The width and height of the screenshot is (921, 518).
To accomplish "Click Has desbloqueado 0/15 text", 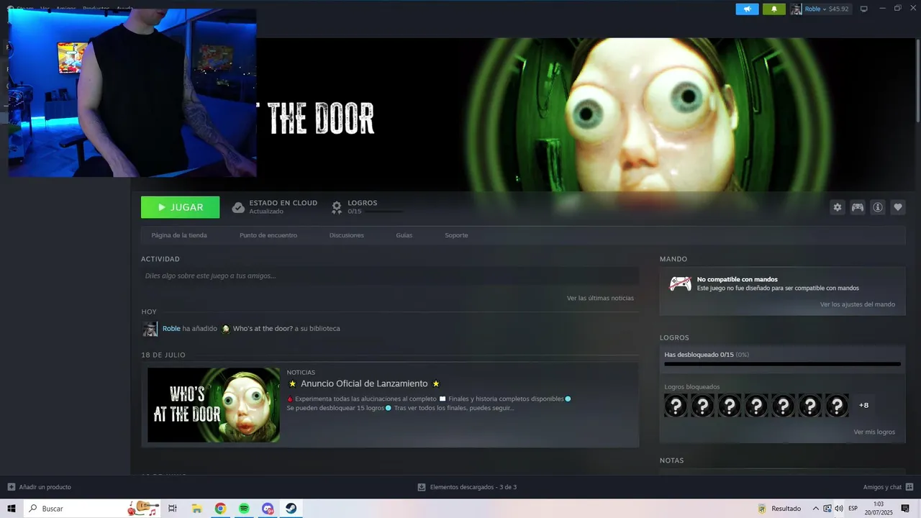I will coord(699,355).
